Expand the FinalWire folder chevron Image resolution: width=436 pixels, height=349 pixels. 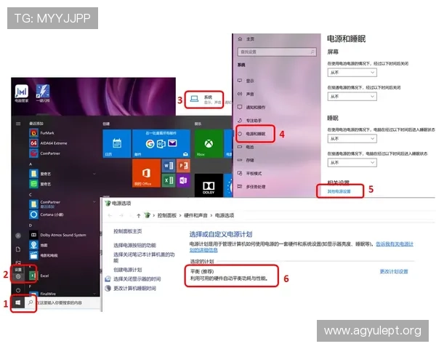click(94, 293)
